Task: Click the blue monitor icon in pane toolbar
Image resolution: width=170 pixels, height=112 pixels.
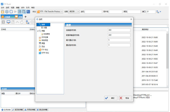Action: click(x=8, y=22)
